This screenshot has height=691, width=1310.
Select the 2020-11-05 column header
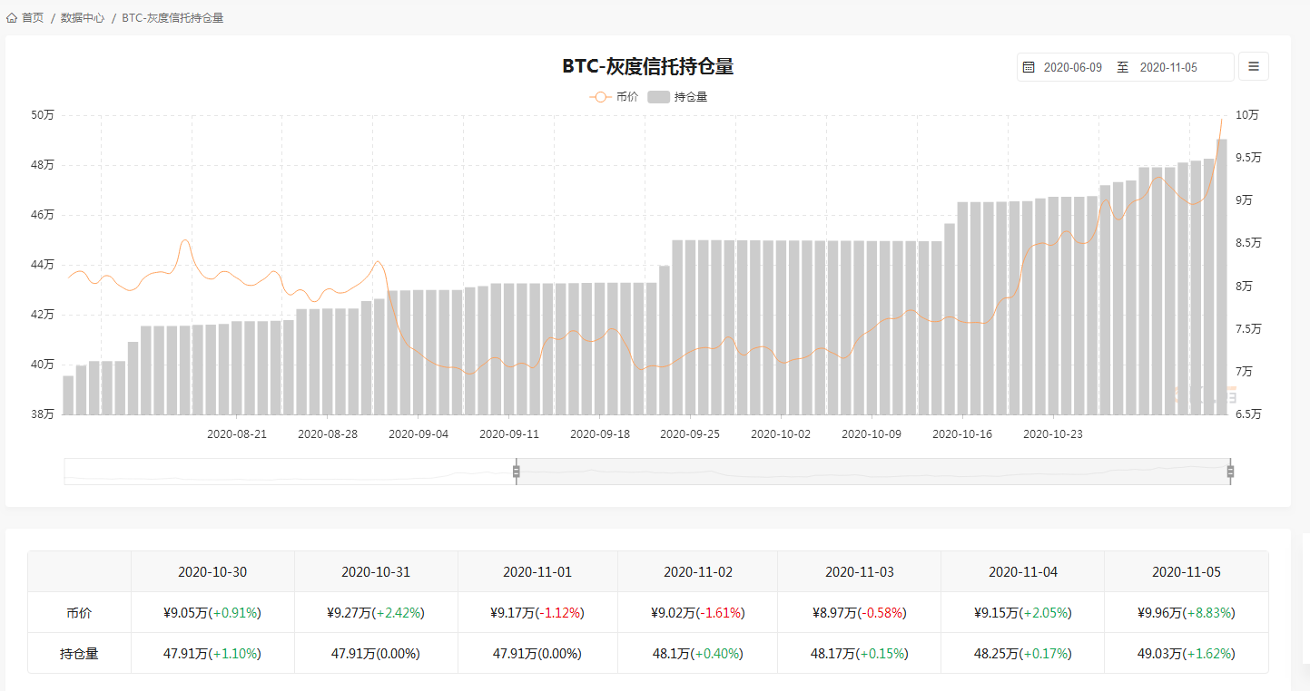1187,572
